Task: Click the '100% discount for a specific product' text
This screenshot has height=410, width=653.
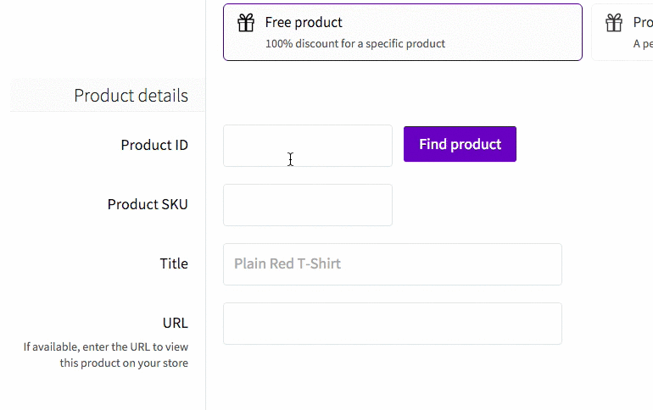Action: click(355, 44)
